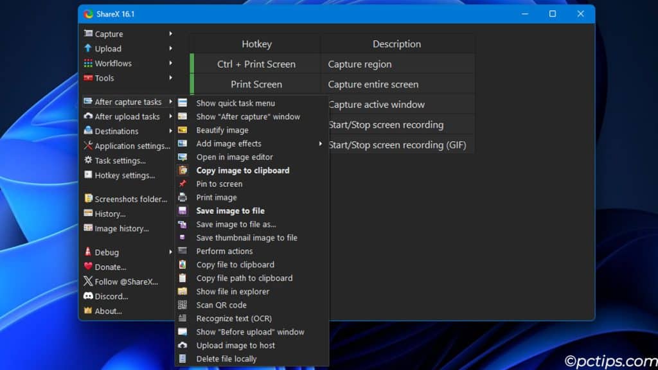This screenshot has width=658, height=370.
Task: Click the Pin to screen pushpin icon
Action: (x=182, y=184)
